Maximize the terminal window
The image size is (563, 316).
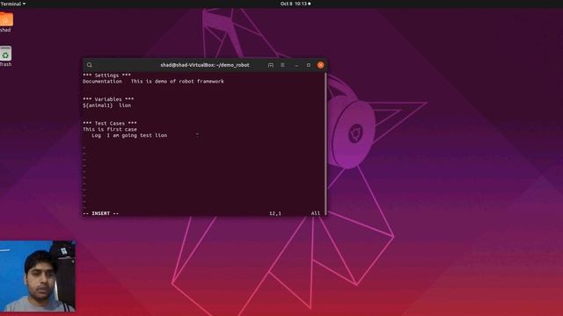309,65
